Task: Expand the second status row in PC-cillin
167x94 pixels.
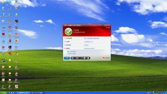Action: [x=65, y=42]
